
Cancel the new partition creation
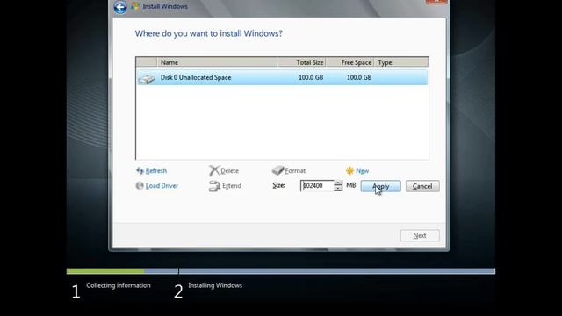coord(422,186)
